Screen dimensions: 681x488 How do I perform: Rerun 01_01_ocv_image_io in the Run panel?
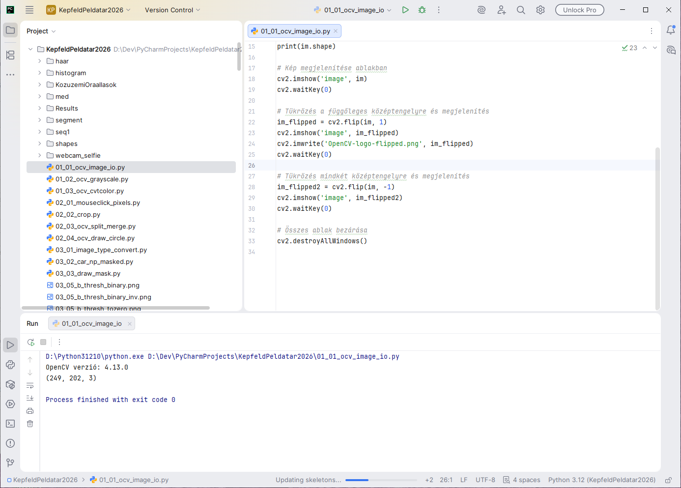click(x=31, y=342)
